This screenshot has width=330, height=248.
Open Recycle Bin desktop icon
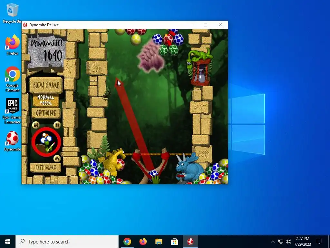(13, 13)
